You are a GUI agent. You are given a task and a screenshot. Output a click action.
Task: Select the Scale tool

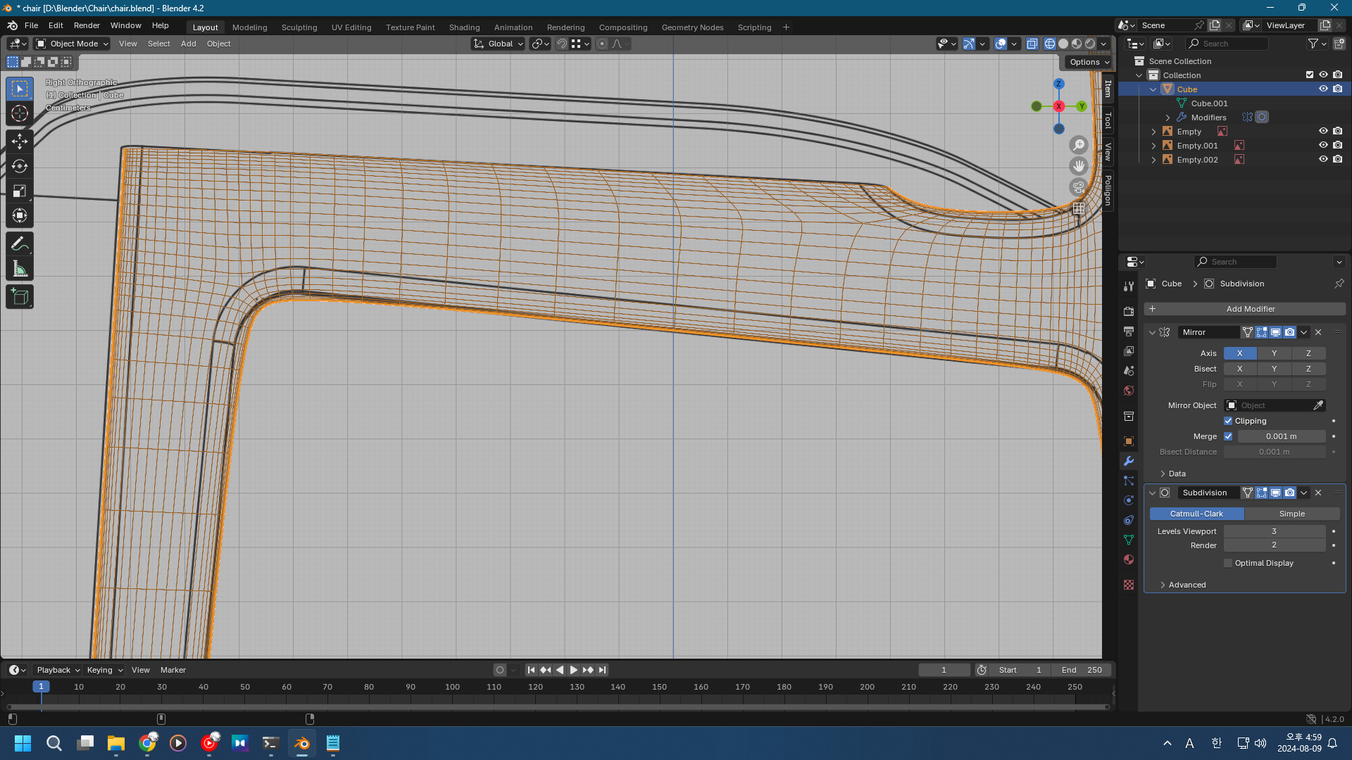[20, 191]
